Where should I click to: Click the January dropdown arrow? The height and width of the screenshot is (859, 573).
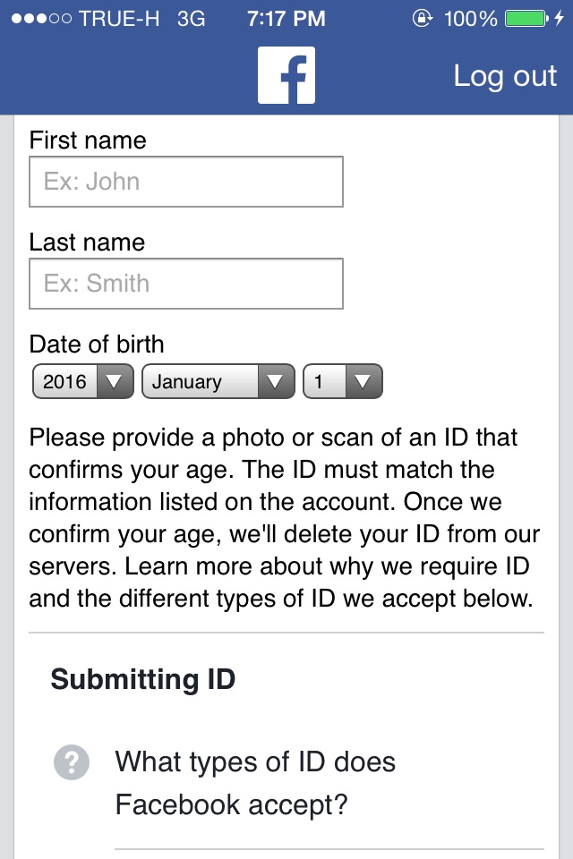click(x=276, y=381)
